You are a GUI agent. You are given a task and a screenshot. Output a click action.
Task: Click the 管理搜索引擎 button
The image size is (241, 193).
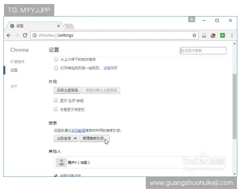94,138
